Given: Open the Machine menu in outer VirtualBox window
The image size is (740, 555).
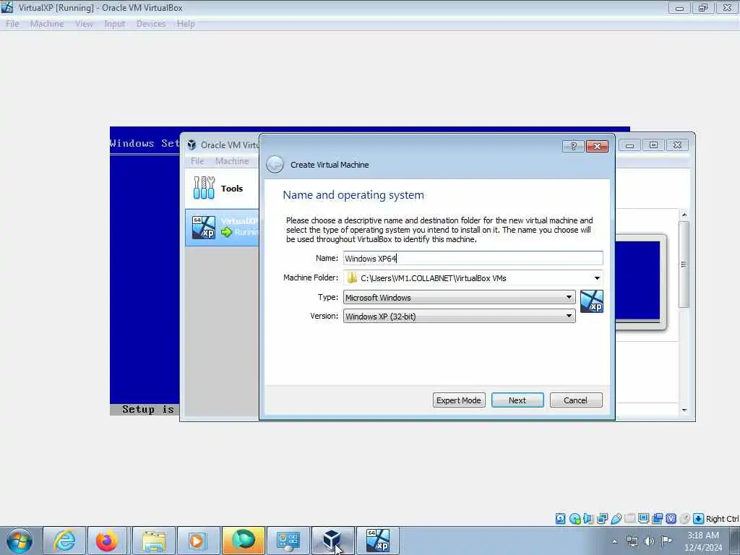Looking at the screenshot, I should (x=47, y=24).
